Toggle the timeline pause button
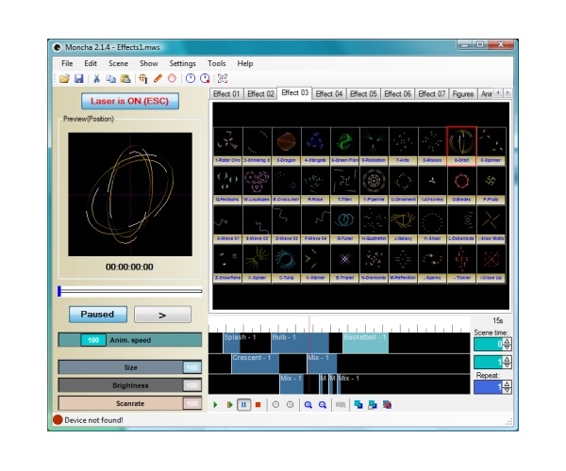This screenshot has height=471, width=566. click(x=243, y=405)
